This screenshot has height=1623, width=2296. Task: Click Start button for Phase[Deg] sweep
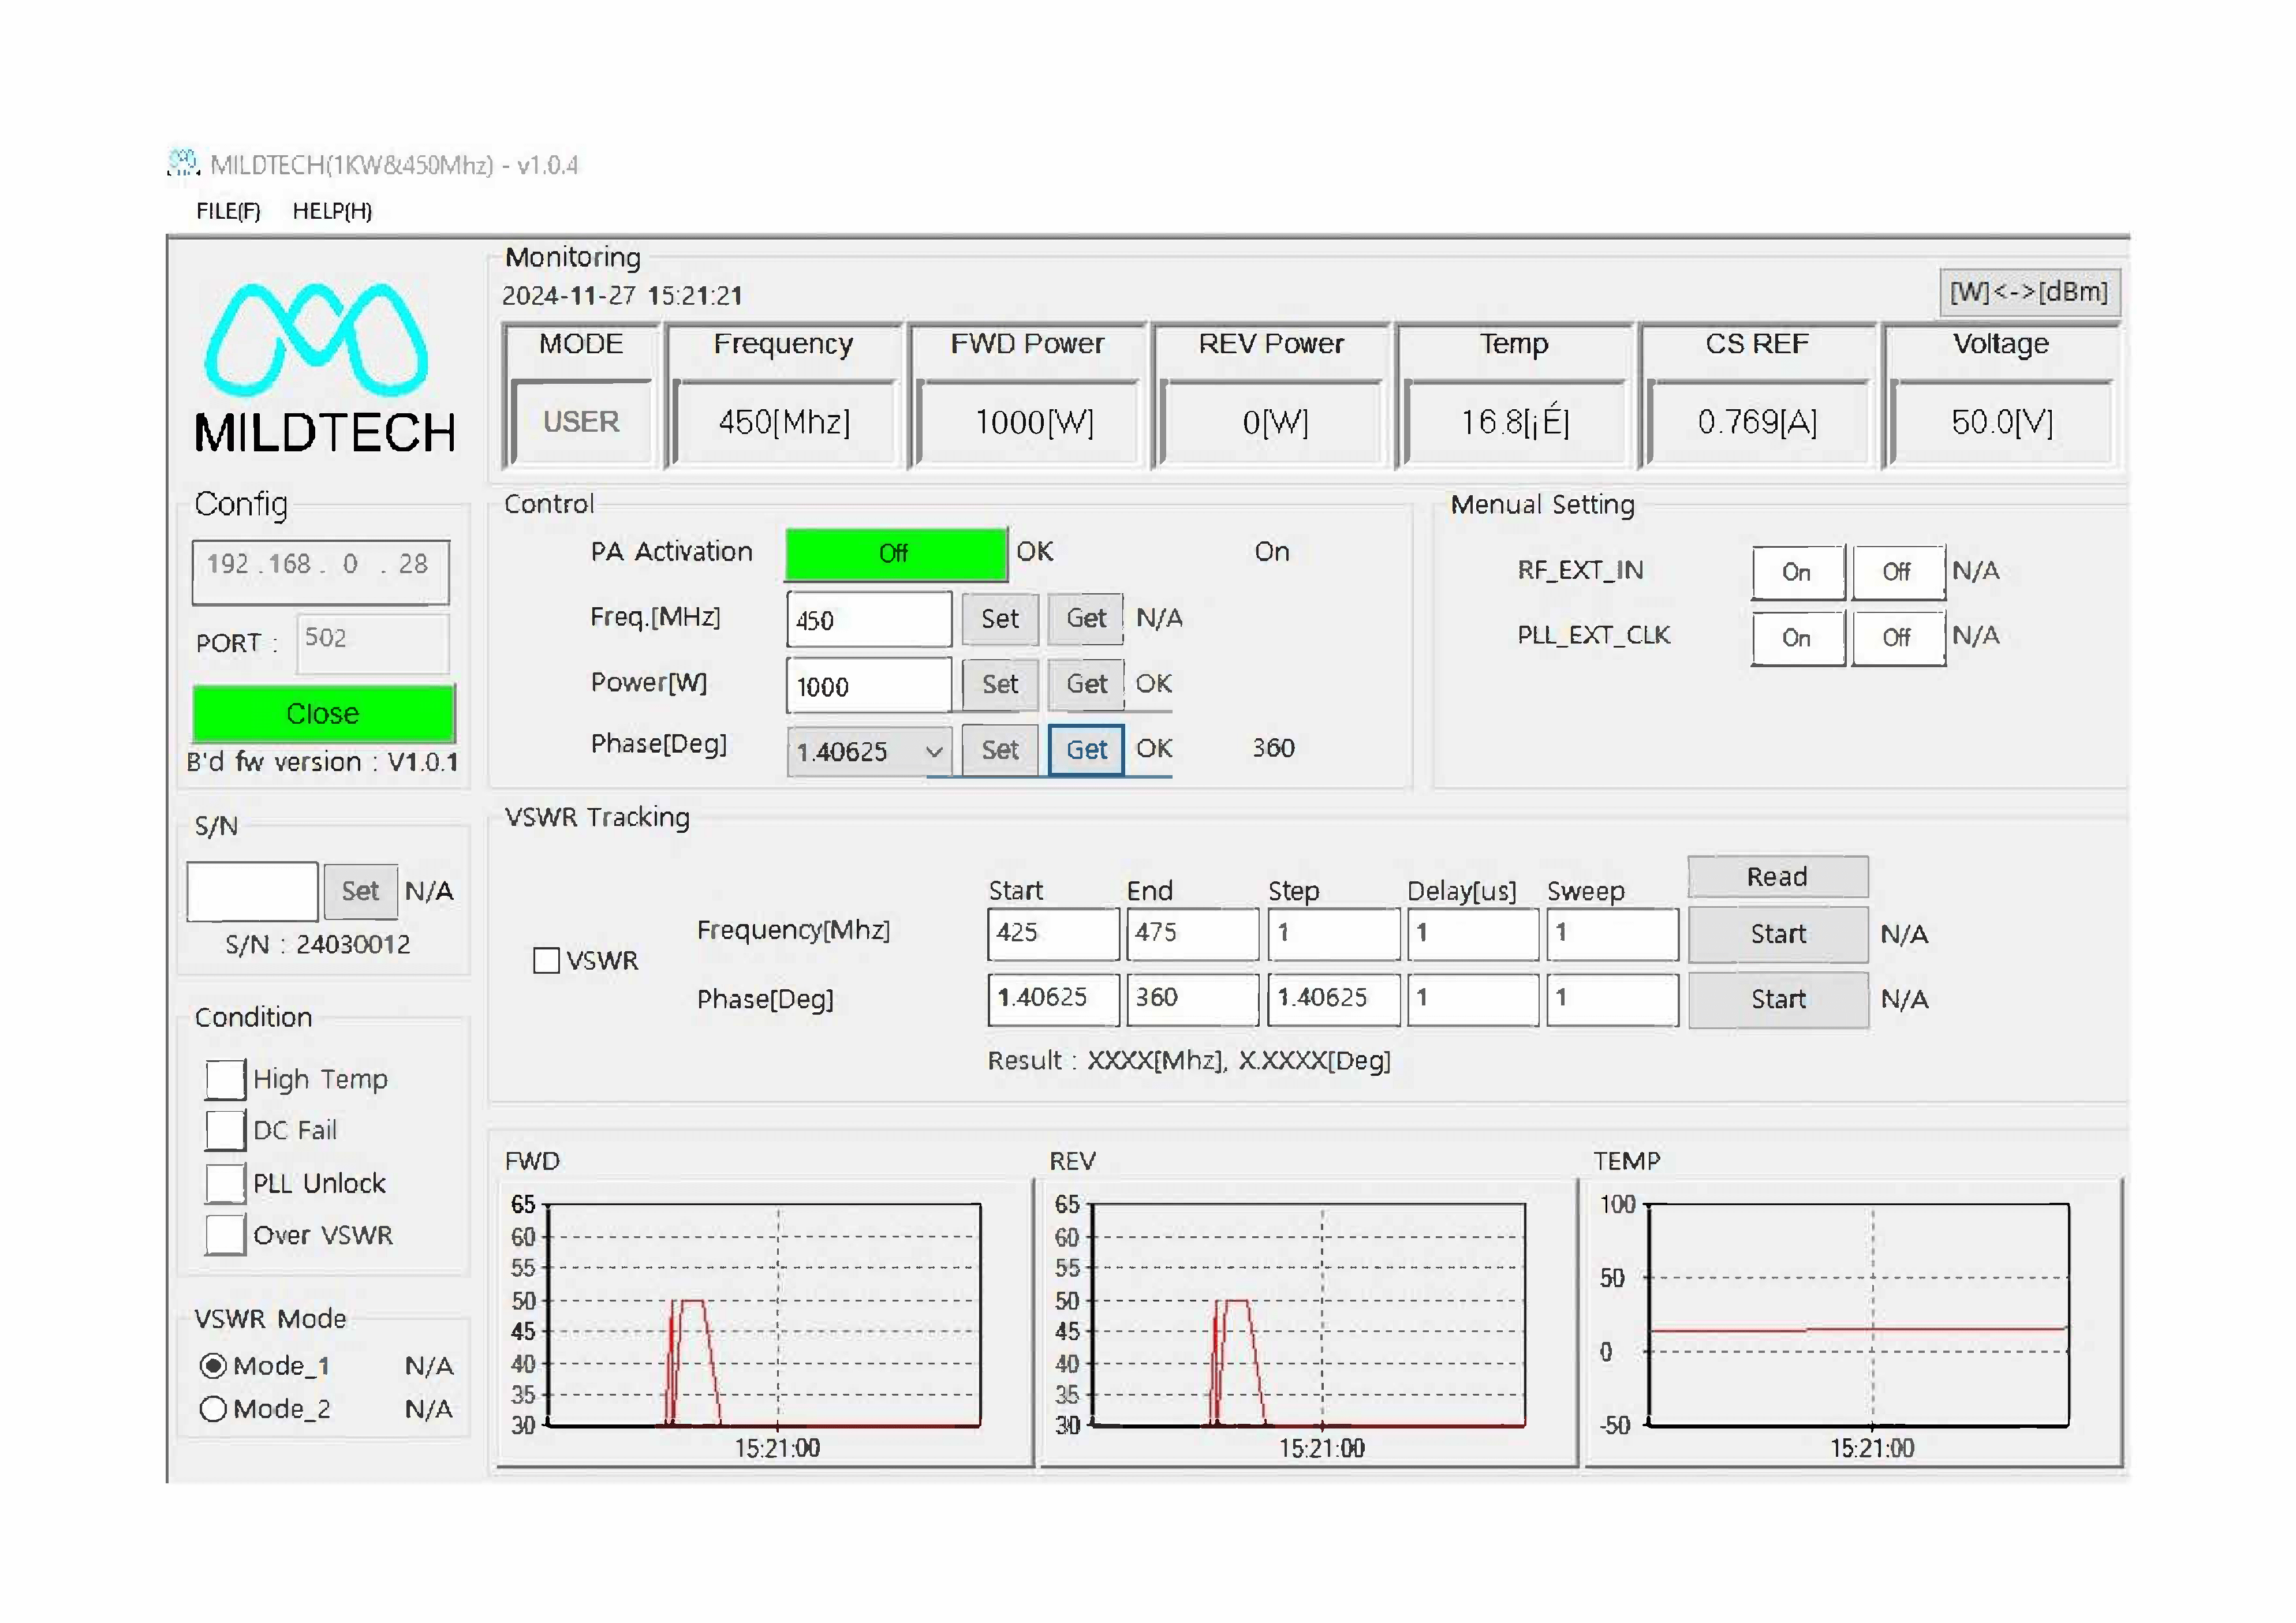click(x=1778, y=999)
